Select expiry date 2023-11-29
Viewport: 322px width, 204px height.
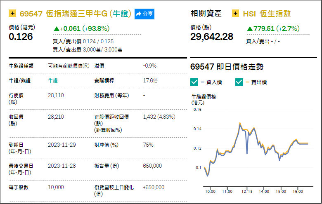[x=62, y=145]
